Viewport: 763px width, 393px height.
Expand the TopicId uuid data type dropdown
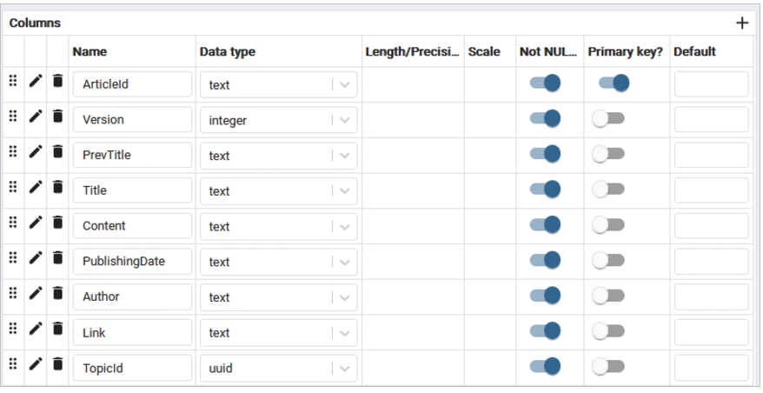[345, 368]
